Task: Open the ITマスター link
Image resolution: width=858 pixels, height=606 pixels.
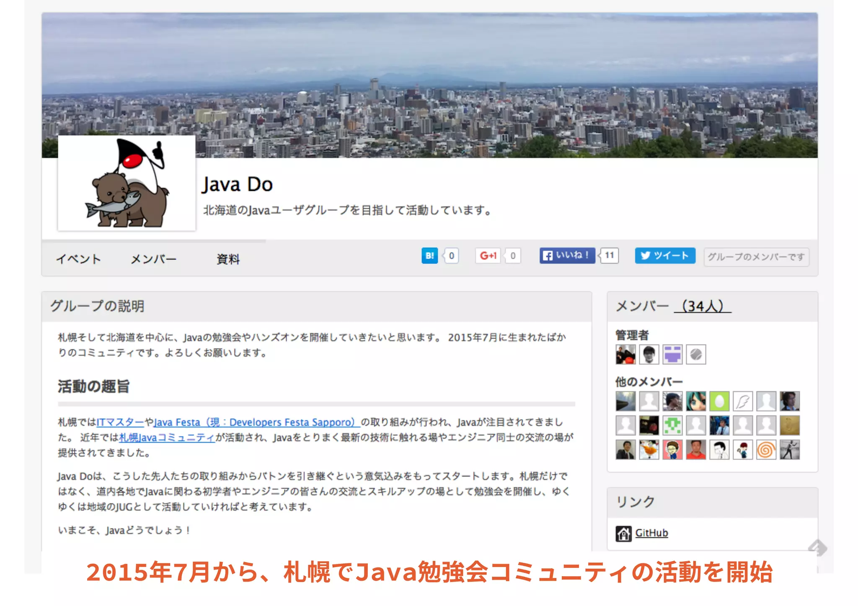Action: 120,422
